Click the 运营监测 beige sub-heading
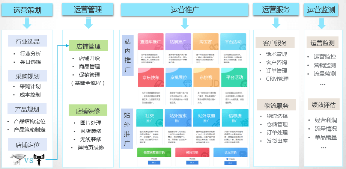The width and height of the screenshot is (346, 169). (x=322, y=42)
